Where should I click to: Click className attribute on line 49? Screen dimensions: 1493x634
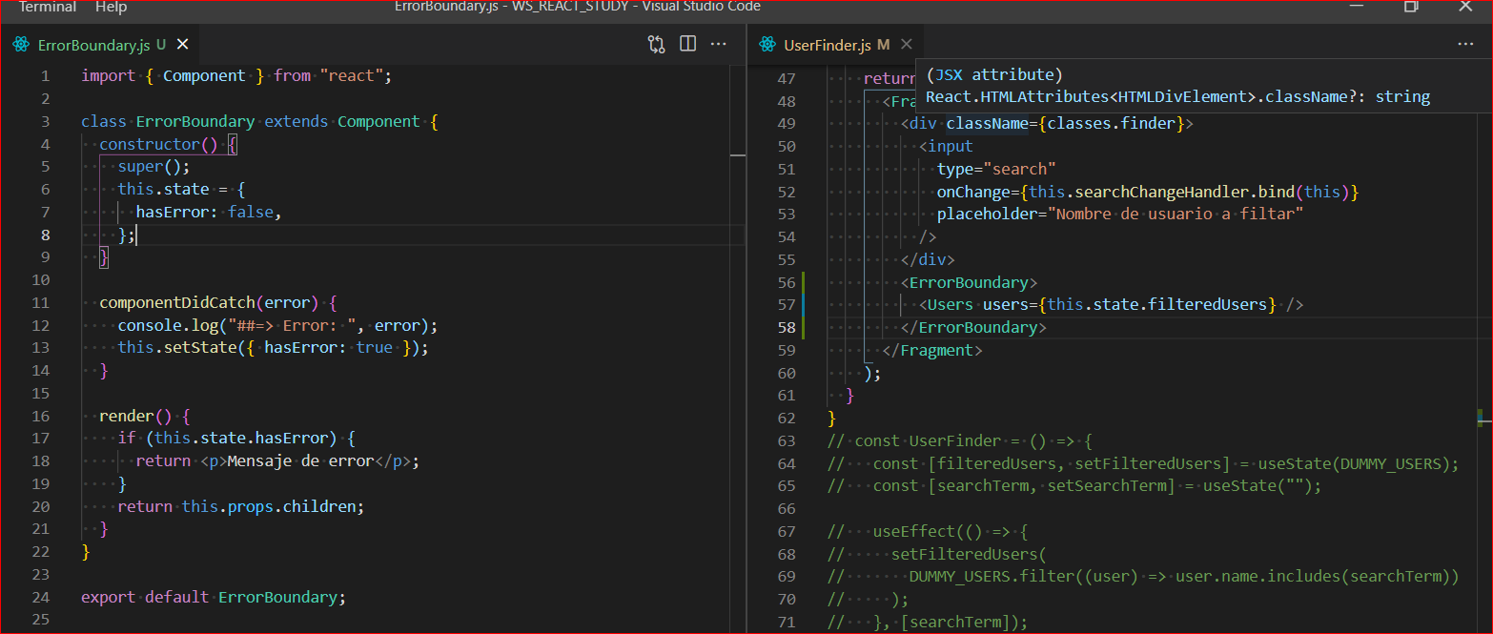[987, 123]
